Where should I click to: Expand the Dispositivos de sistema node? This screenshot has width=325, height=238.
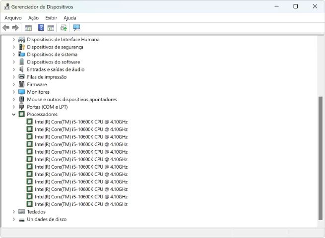14,54
